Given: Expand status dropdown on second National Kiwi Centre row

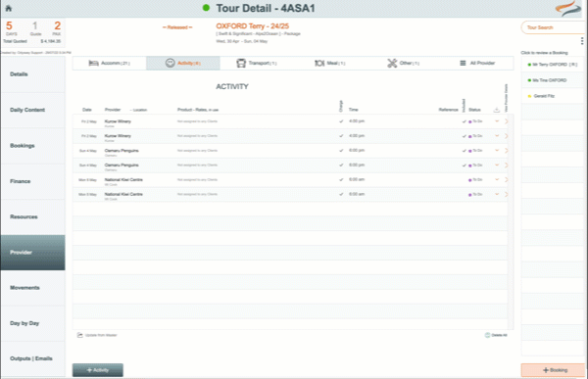Looking at the screenshot, I should 497,194.
